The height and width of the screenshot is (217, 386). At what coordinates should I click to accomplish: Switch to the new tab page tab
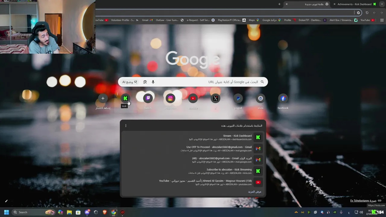(x=308, y=4)
